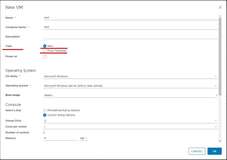Open the Boot image select dropdown

(131, 95)
